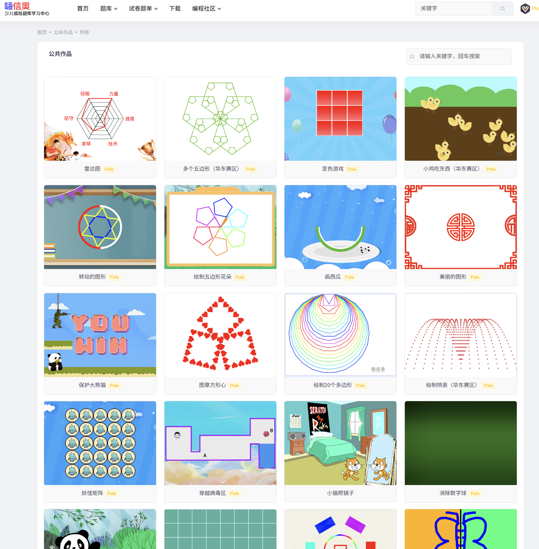539x549 pixels.
Task: Open the 穿越病毒区 maze thumbnail
Action: coord(220,443)
